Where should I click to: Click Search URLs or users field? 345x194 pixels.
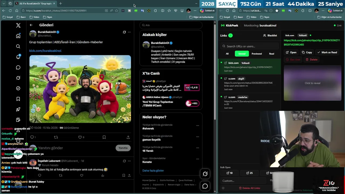pyautogui.click(x=250, y=46)
